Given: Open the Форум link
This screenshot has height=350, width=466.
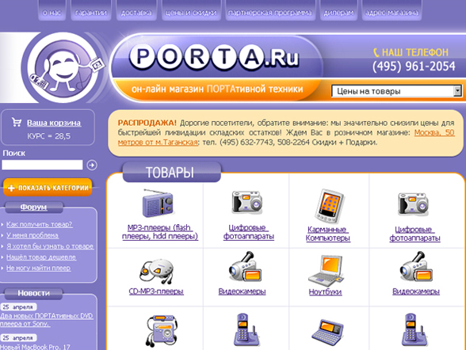Looking at the screenshot, I should click(x=33, y=207).
